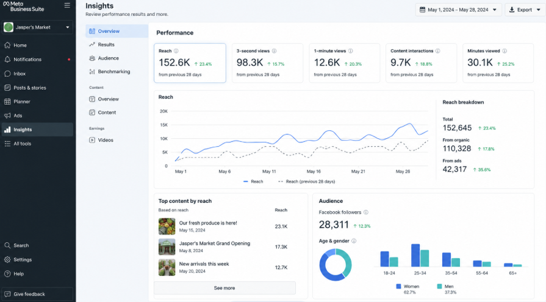Open the fresh produce post thumbnail
Screen dimensions: 546x302
tap(167, 226)
